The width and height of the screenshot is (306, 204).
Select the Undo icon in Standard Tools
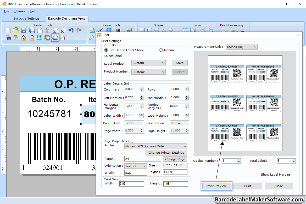70,30
